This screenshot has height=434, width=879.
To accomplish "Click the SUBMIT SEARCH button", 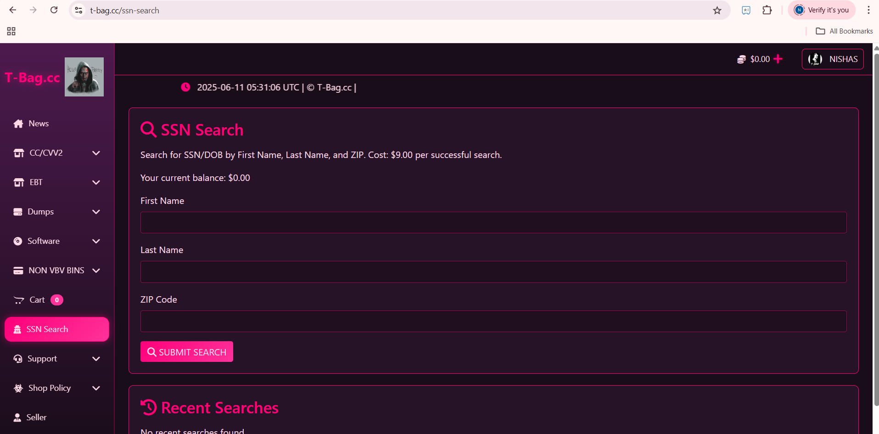I will click(187, 352).
